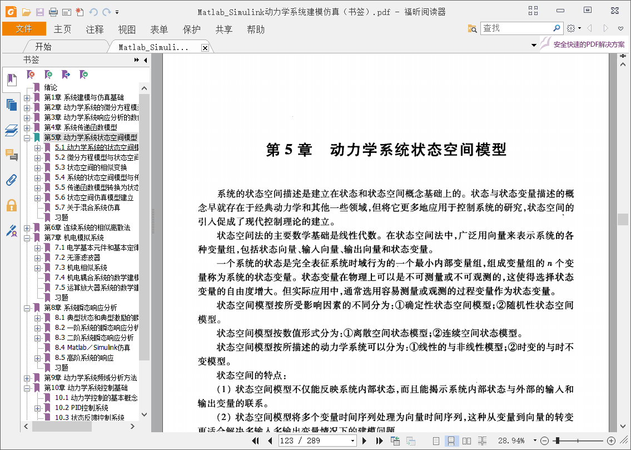The image size is (631, 450).
Task: Open the security lock panel
Action: [x=12, y=205]
